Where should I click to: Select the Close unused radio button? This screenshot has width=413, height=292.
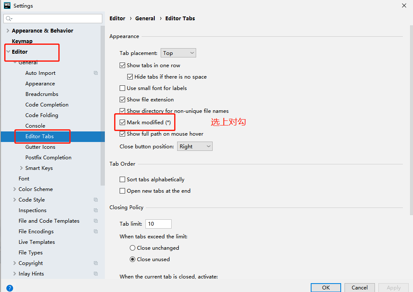(132, 259)
